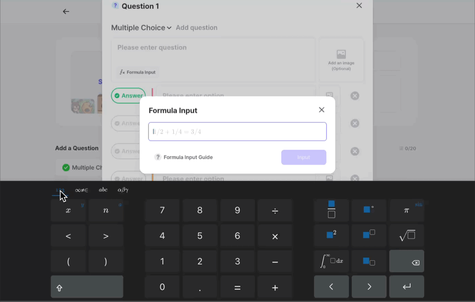Insert the squared exponent template
This screenshot has height=302, width=475.
(331, 235)
